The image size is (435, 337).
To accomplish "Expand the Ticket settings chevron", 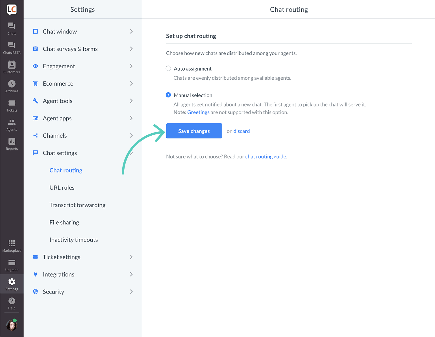I will click(x=131, y=257).
